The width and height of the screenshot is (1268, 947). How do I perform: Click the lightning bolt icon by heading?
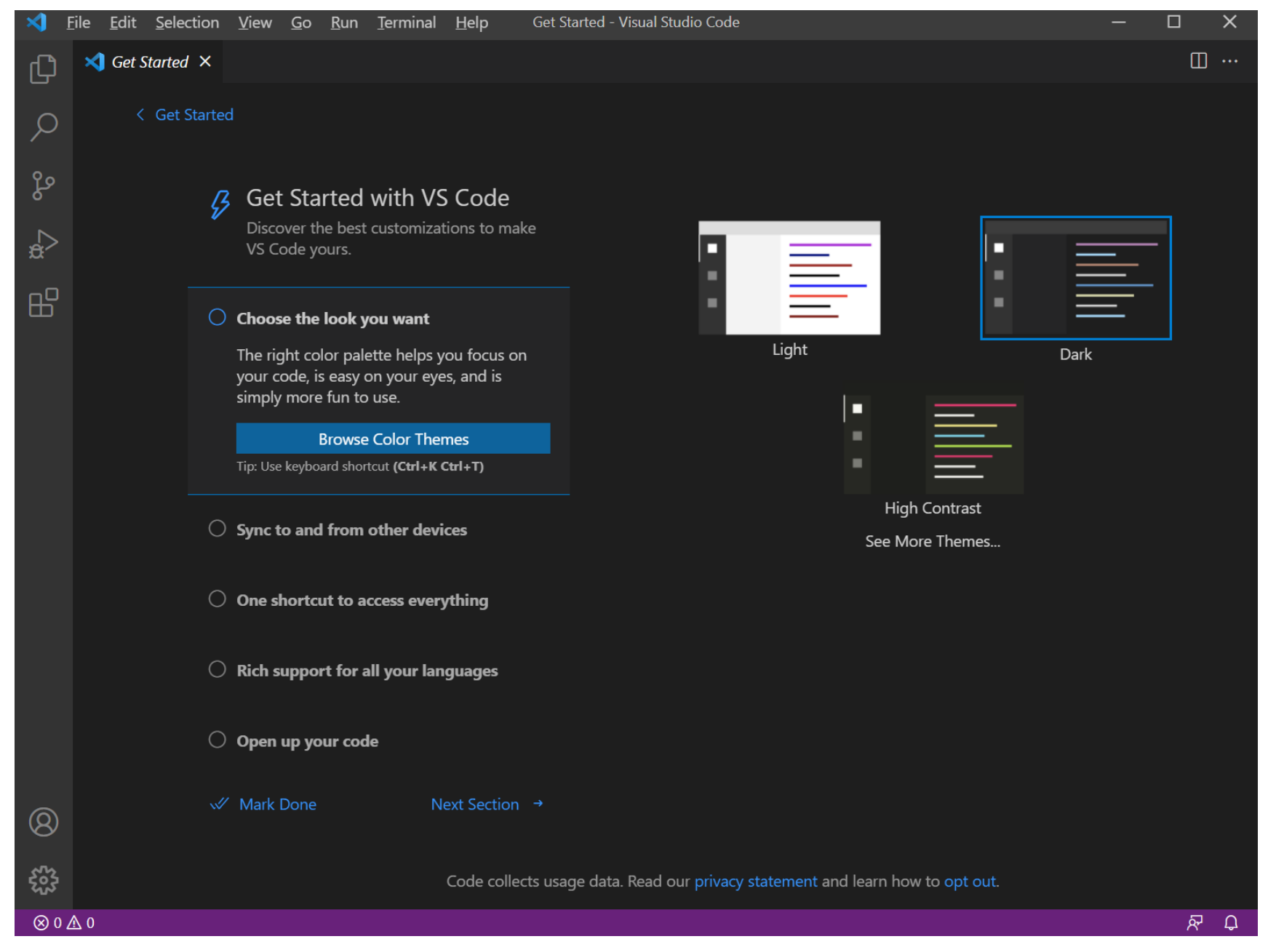[220, 204]
